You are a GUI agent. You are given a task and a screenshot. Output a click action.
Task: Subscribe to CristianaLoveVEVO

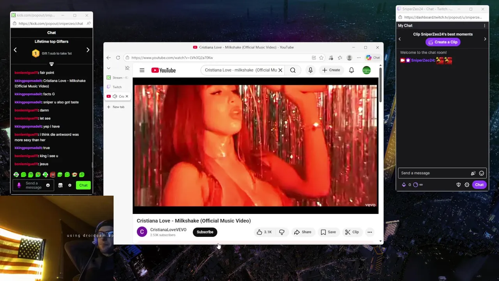point(205,232)
